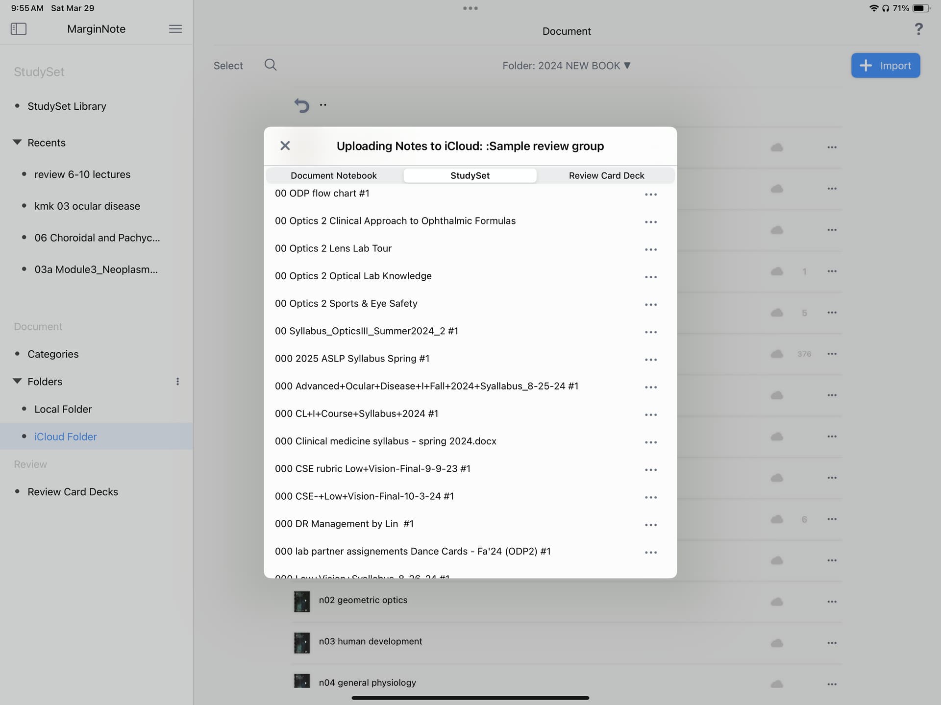Select 000 DR Management by Lin #1 entry

click(x=344, y=524)
